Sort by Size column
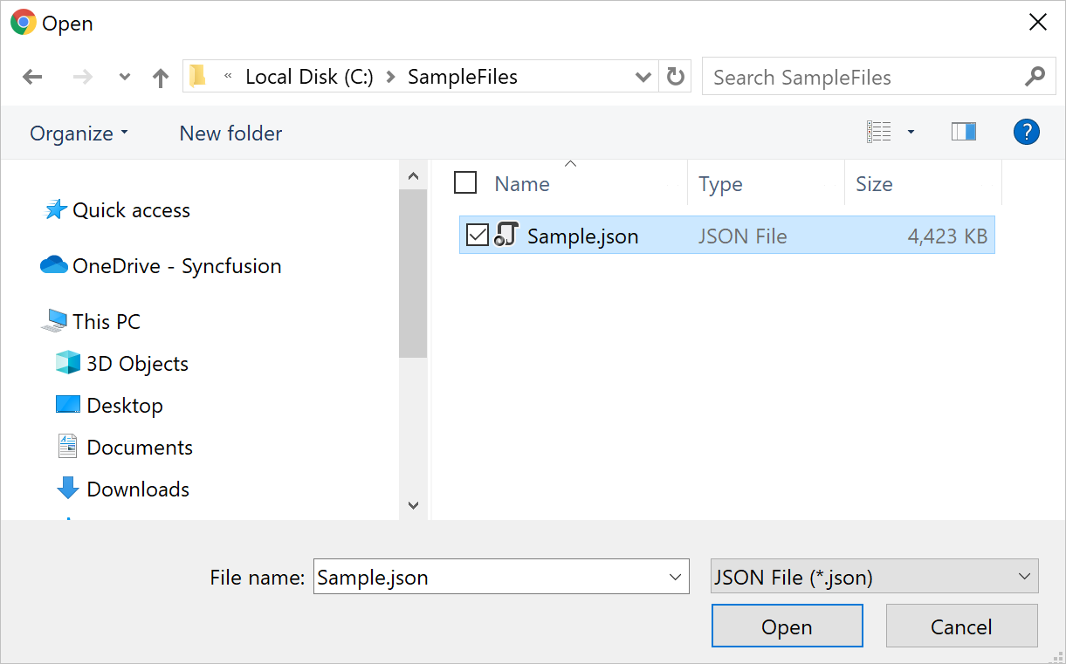 point(874,184)
